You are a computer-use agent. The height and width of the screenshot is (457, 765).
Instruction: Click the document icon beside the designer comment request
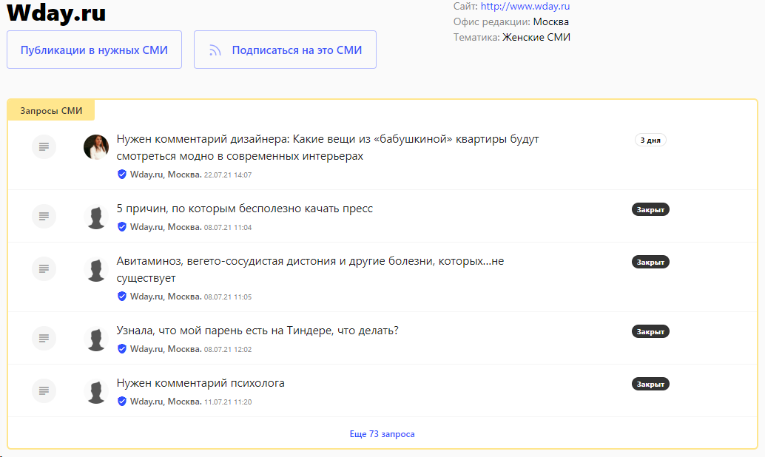pos(44,147)
